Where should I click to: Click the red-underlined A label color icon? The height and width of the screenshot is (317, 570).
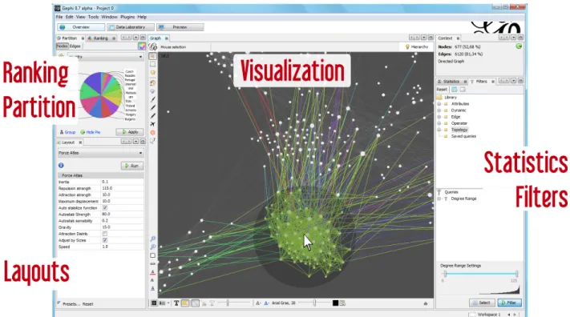pyautogui.click(x=152, y=272)
